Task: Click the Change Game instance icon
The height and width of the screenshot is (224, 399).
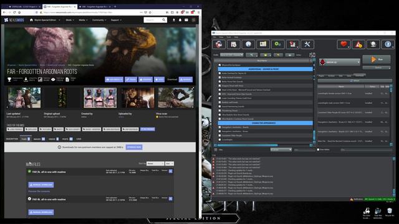Action: coord(219,44)
